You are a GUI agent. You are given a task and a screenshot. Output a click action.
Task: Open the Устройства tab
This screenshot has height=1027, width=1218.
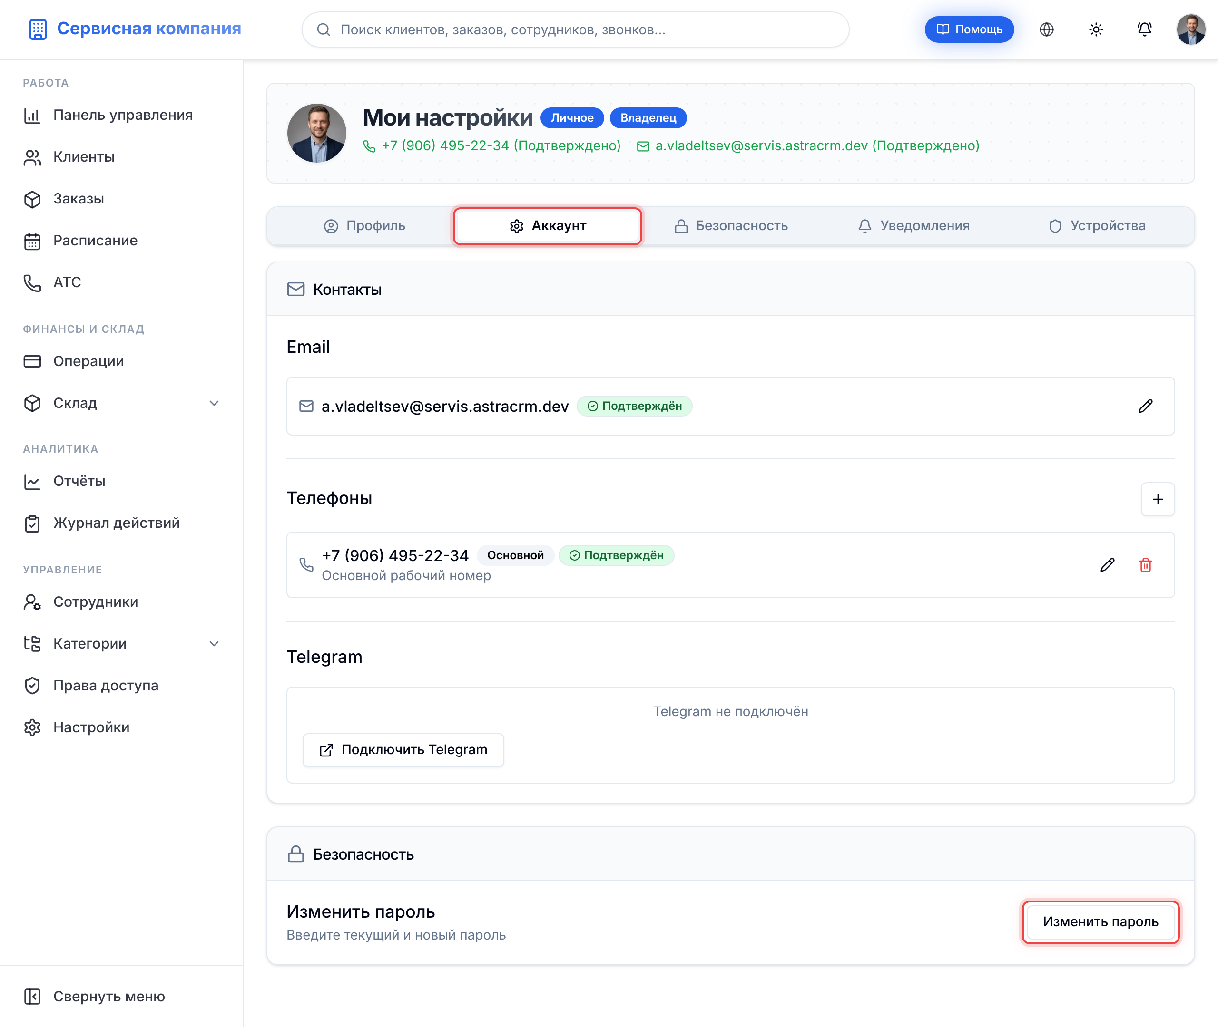click(x=1096, y=226)
